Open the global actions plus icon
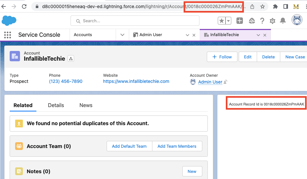The height and width of the screenshot is (179, 307). coord(239,21)
